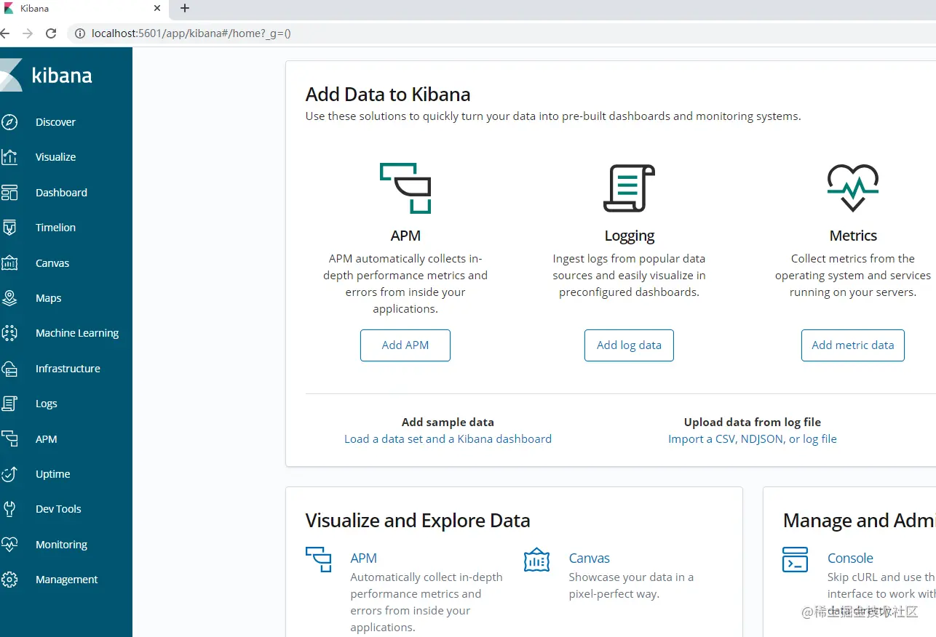936x637 pixels.
Task: Select the Management menu item
Action: coord(66,580)
